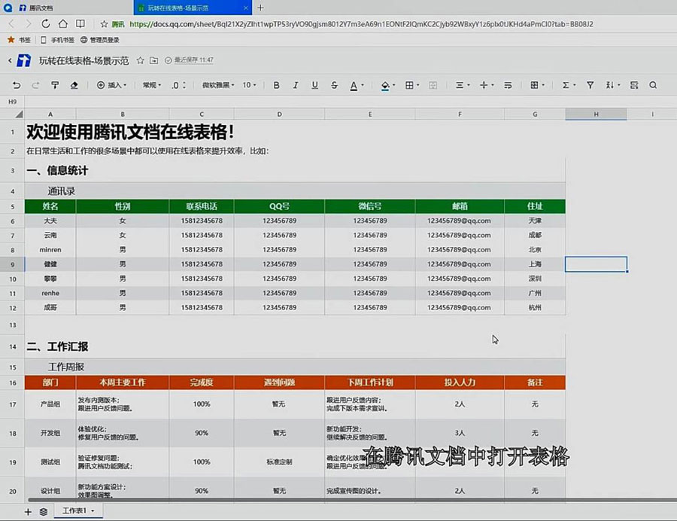
Task: Navigate browser back
Action: point(11,24)
